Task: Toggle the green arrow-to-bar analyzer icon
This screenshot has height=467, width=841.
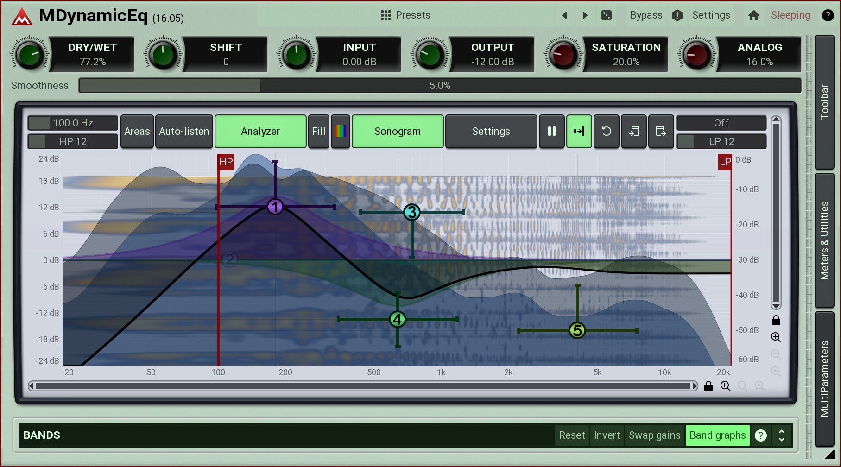Action: pyautogui.click(x=579, y=132)
